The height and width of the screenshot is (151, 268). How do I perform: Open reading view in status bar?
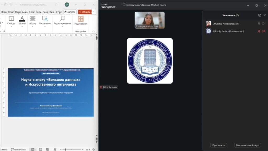tap(47, 149)
